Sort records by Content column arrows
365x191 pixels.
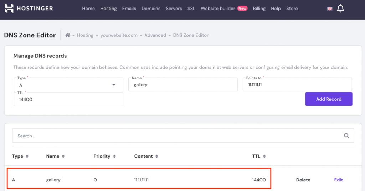point(157,156)
